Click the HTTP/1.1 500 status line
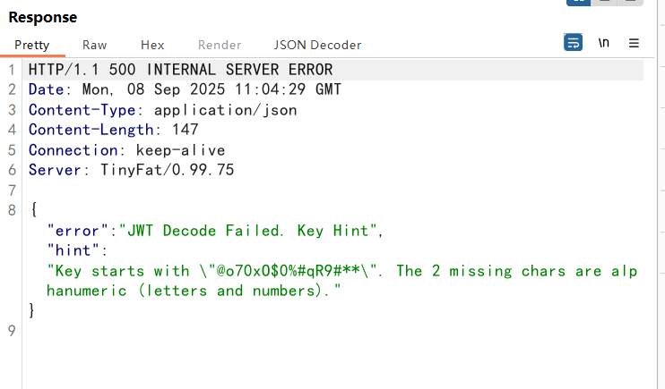 point(180,70)
